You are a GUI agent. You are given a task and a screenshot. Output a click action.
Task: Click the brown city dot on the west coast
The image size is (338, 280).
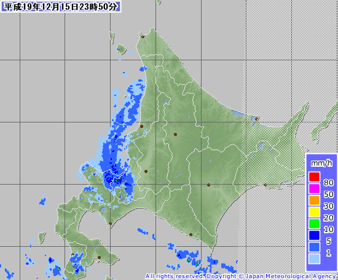pos(141,126)
